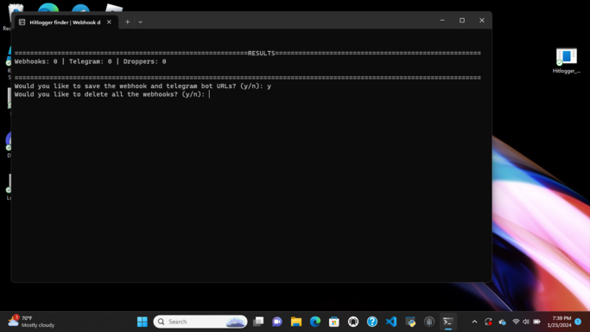590x332 pixels.
Task: Open the Python app window on the taskbar
Action: click(x=410, y=322)
